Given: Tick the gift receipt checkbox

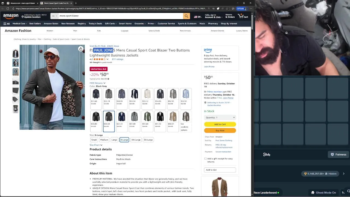Looking at the screenshot, I should pos(206,159).
